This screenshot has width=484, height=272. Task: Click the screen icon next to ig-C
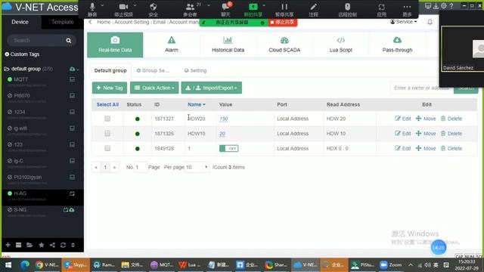[72, 161]
